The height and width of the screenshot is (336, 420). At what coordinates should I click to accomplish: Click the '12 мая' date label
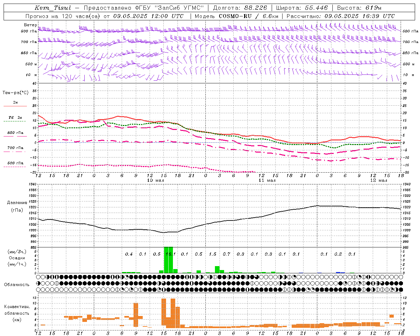coord(379,180)
